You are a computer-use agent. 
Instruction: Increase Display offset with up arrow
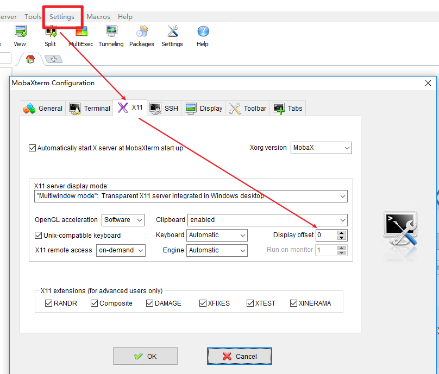342,233
